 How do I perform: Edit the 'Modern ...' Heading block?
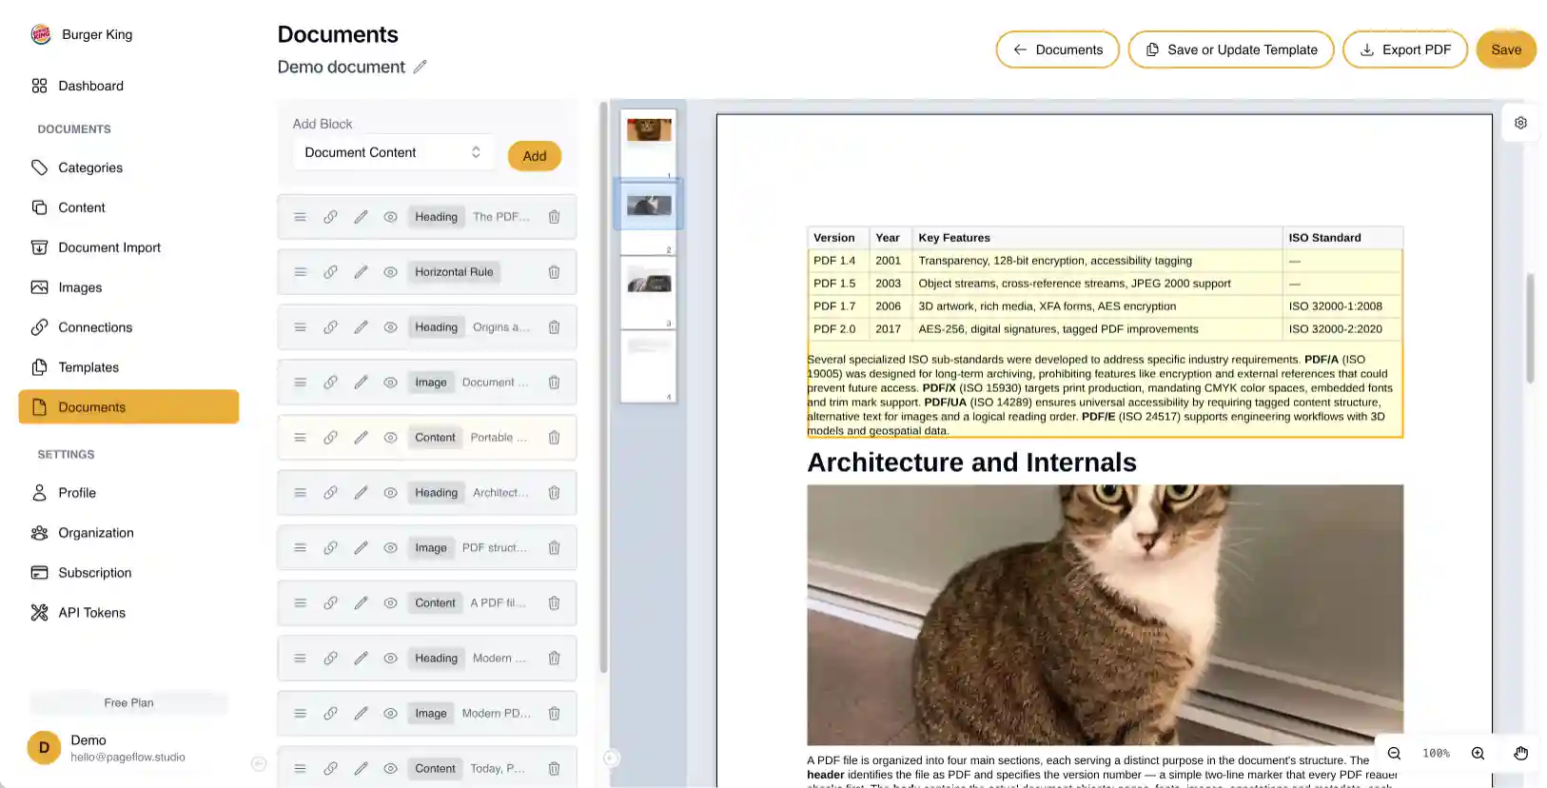tap(361, 659)
